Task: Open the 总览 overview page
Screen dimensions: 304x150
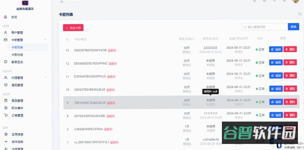Action: click(x=14, y=17)
